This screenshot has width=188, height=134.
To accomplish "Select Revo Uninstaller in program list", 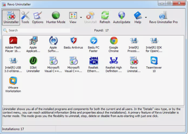I will pyautogui.click(x=134, y=65).
